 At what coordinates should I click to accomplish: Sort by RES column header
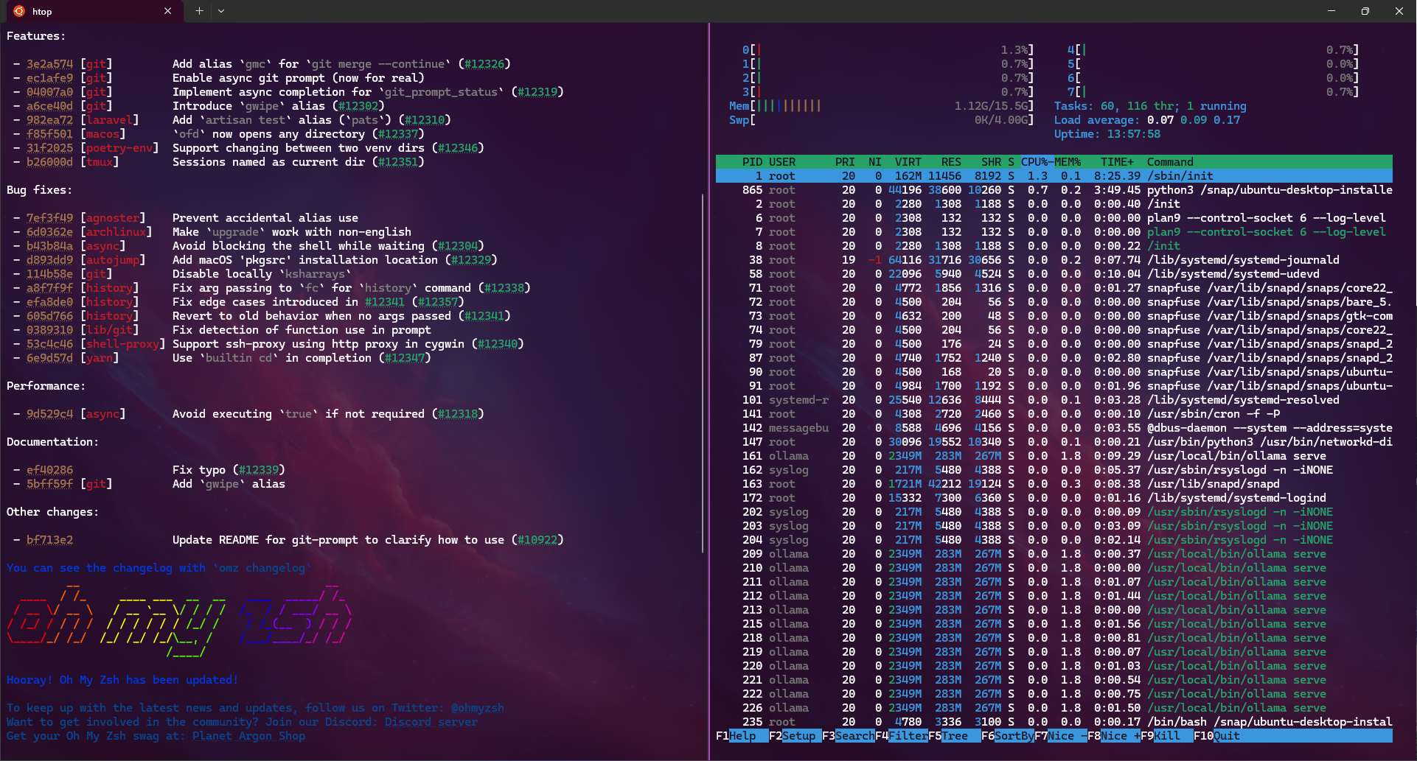(x=951, y=162)
